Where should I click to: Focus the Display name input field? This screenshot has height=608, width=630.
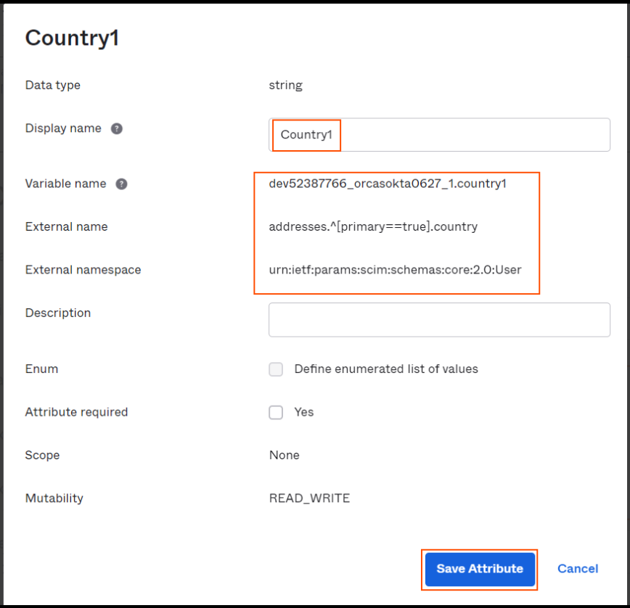pos(439,134)
